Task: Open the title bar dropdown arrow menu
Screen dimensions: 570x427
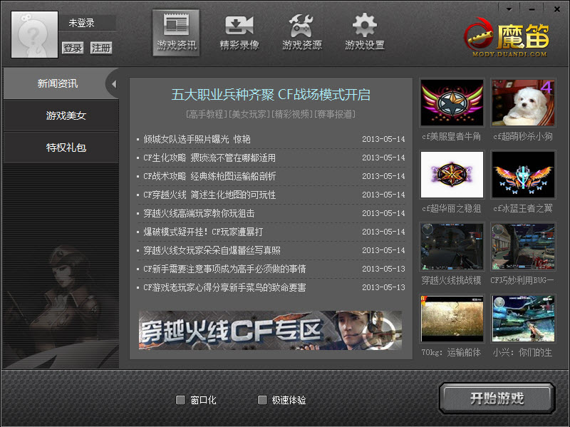Action: (x=509, y=8)
